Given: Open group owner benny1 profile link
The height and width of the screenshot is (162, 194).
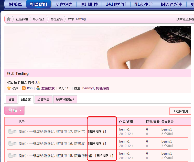Looking at the screenshot, I should click(x=88, y=88).
